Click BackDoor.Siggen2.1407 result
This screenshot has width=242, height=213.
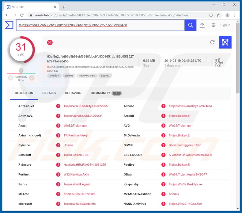185,145
